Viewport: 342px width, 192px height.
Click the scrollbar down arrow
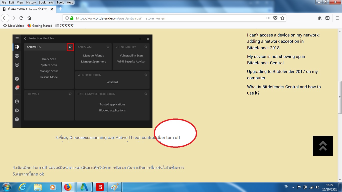point(340,180)
